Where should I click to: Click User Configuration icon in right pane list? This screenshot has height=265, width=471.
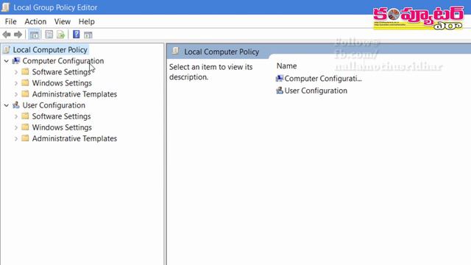pos(280,91)
